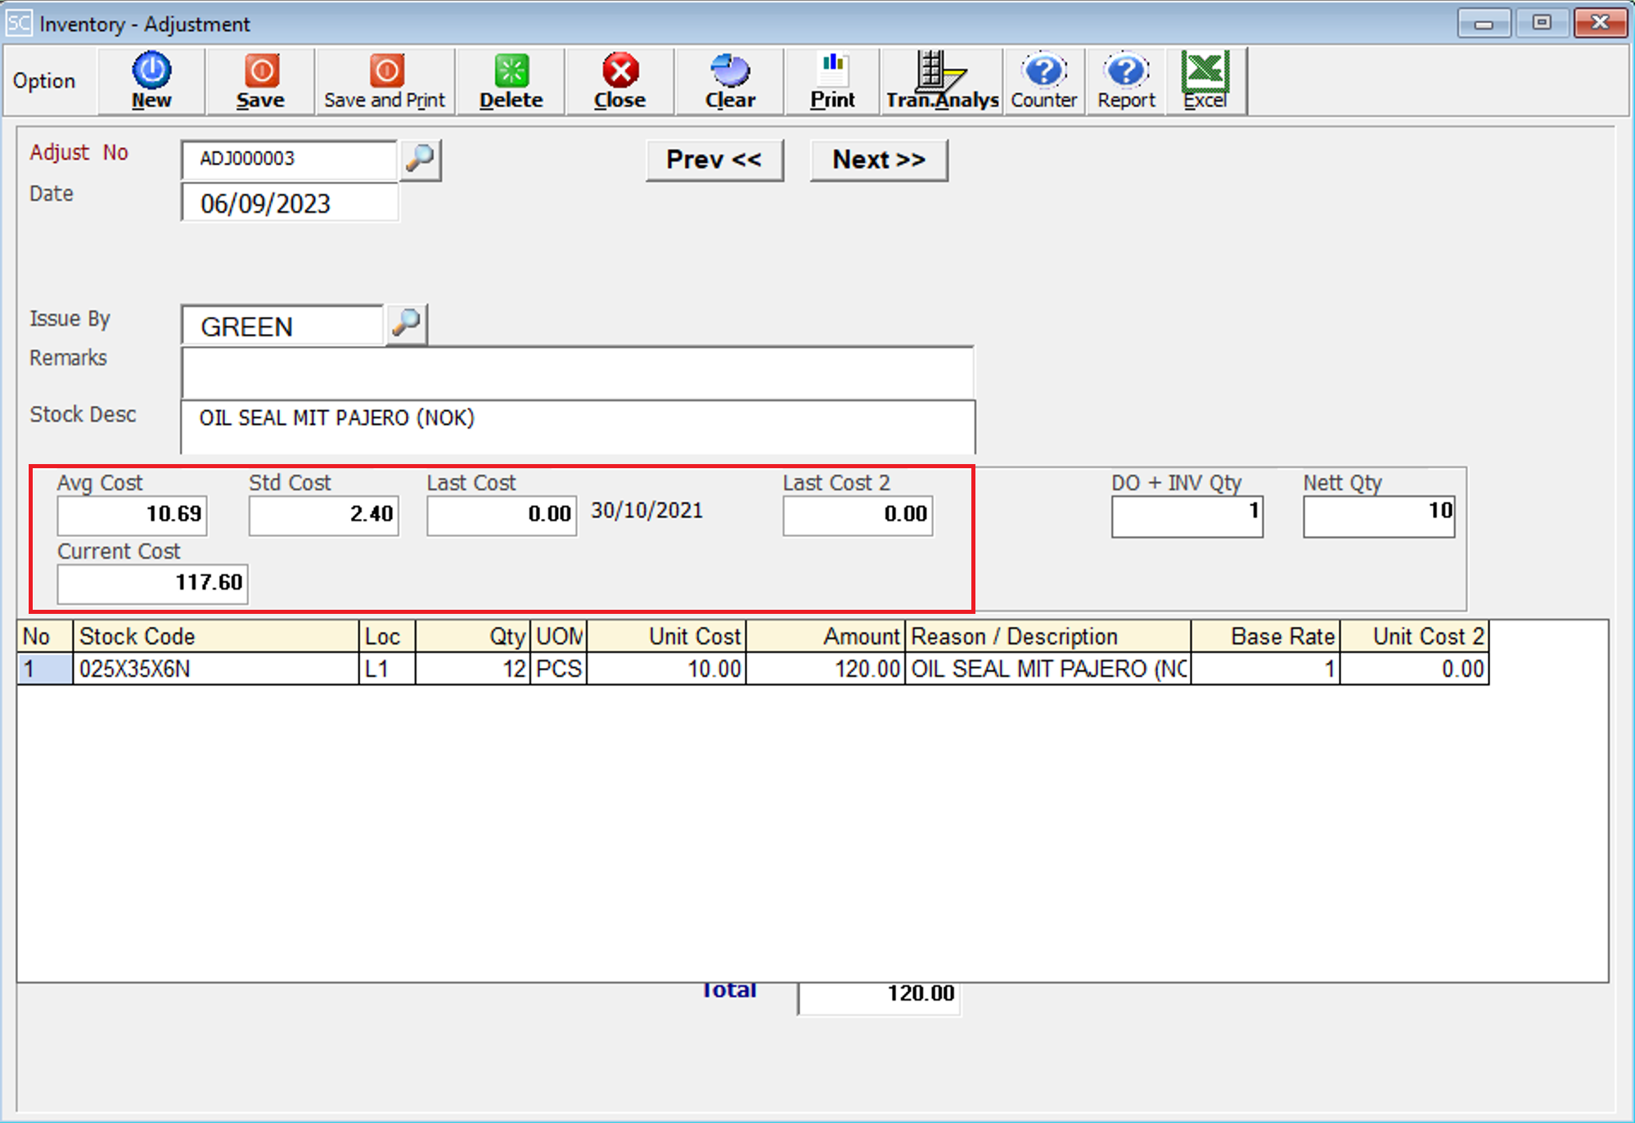Click the UOM column header

(x=559, y=636)
